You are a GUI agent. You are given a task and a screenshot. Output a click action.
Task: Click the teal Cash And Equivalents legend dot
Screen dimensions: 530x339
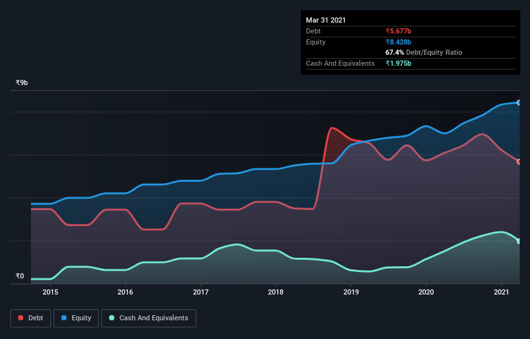112,318
